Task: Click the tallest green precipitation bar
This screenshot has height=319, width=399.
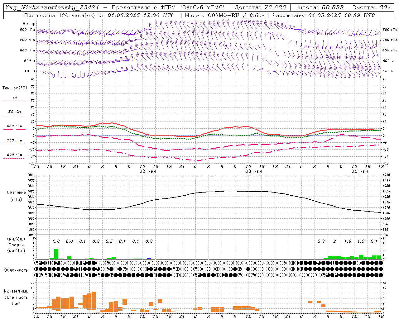Action: click(x=56, y=254)
